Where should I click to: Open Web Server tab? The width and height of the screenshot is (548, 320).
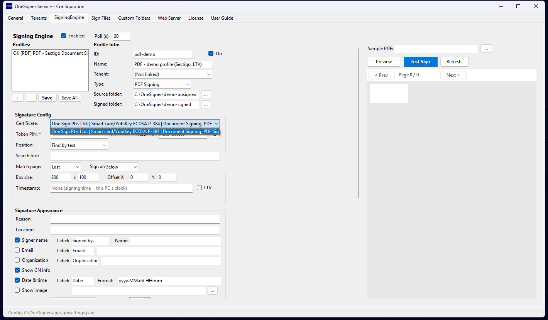pos(169,18)
